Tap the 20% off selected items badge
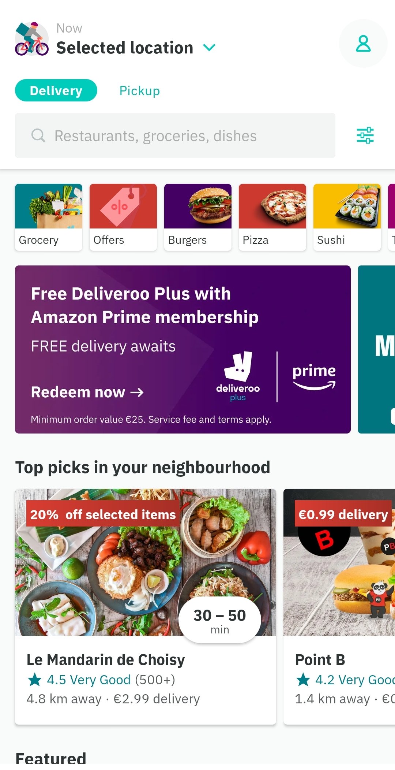395x770 pixels. click(103, 514)
